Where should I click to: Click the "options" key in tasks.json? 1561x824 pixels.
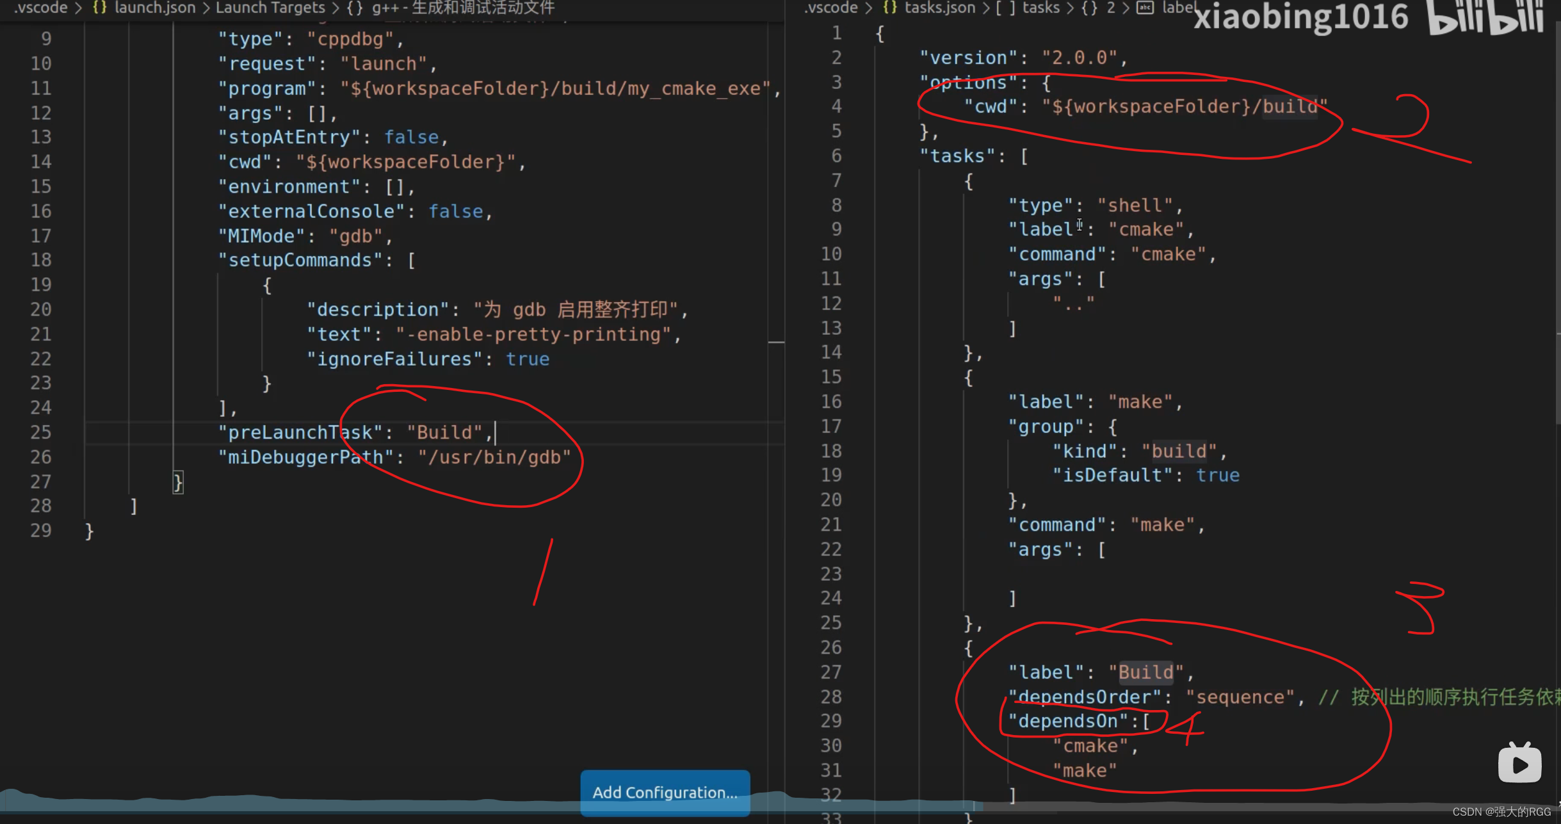[x=969, y=83]
